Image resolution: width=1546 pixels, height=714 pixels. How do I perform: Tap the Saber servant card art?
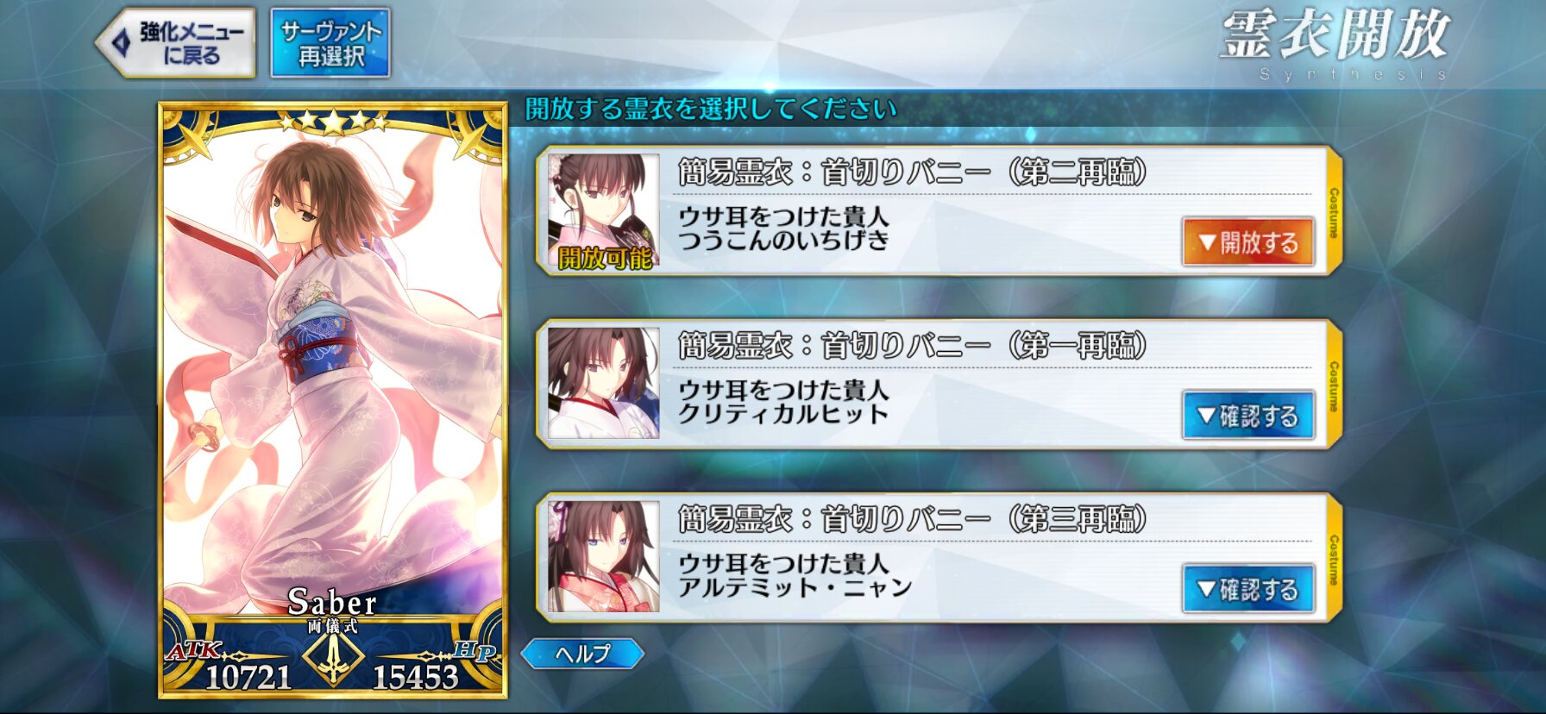333,362
